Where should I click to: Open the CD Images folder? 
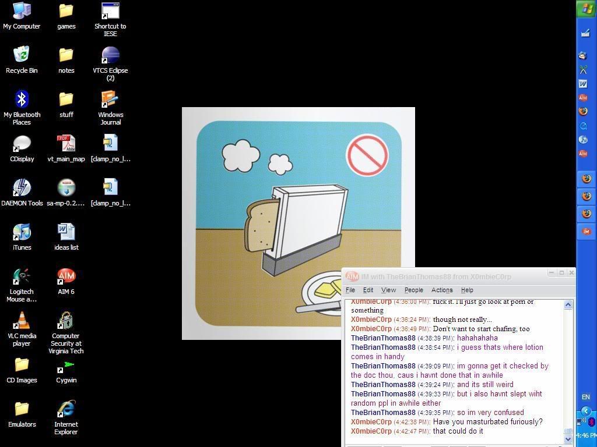click(22, 370)
